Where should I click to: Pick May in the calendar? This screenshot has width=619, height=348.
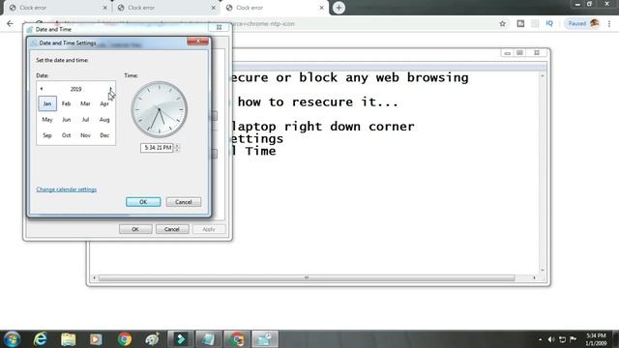47,120
